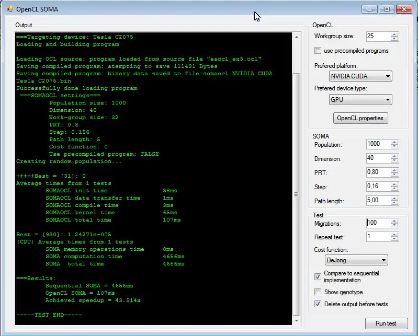
Task: Click the Workgroup size input field
Action: point(378,37)
